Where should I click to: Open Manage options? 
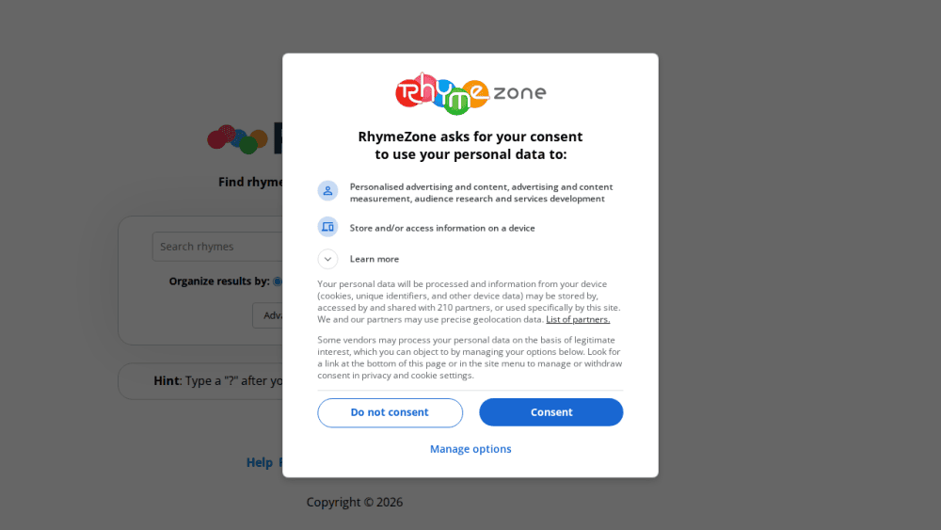click(x=470, y=449)
